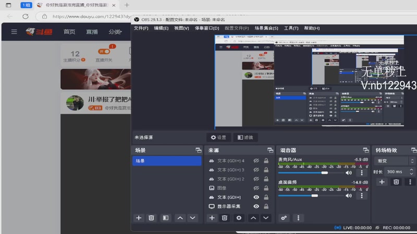Add a new scene with plus icon

tap(139, 218)
